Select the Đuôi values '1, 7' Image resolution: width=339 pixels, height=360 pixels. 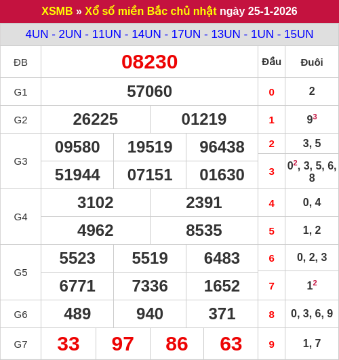pos(312,344)
